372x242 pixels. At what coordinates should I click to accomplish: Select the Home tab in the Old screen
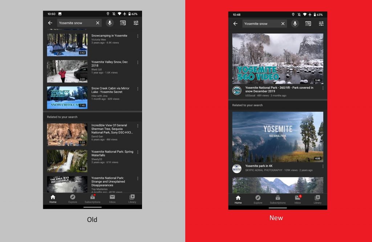[x=53, y=199]
